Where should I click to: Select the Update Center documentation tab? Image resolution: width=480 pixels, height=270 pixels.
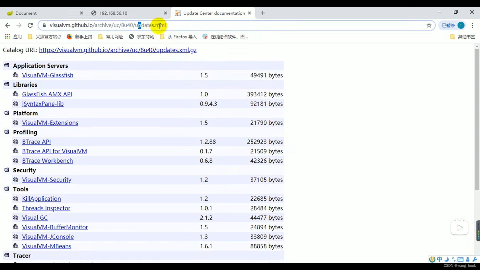212,13
